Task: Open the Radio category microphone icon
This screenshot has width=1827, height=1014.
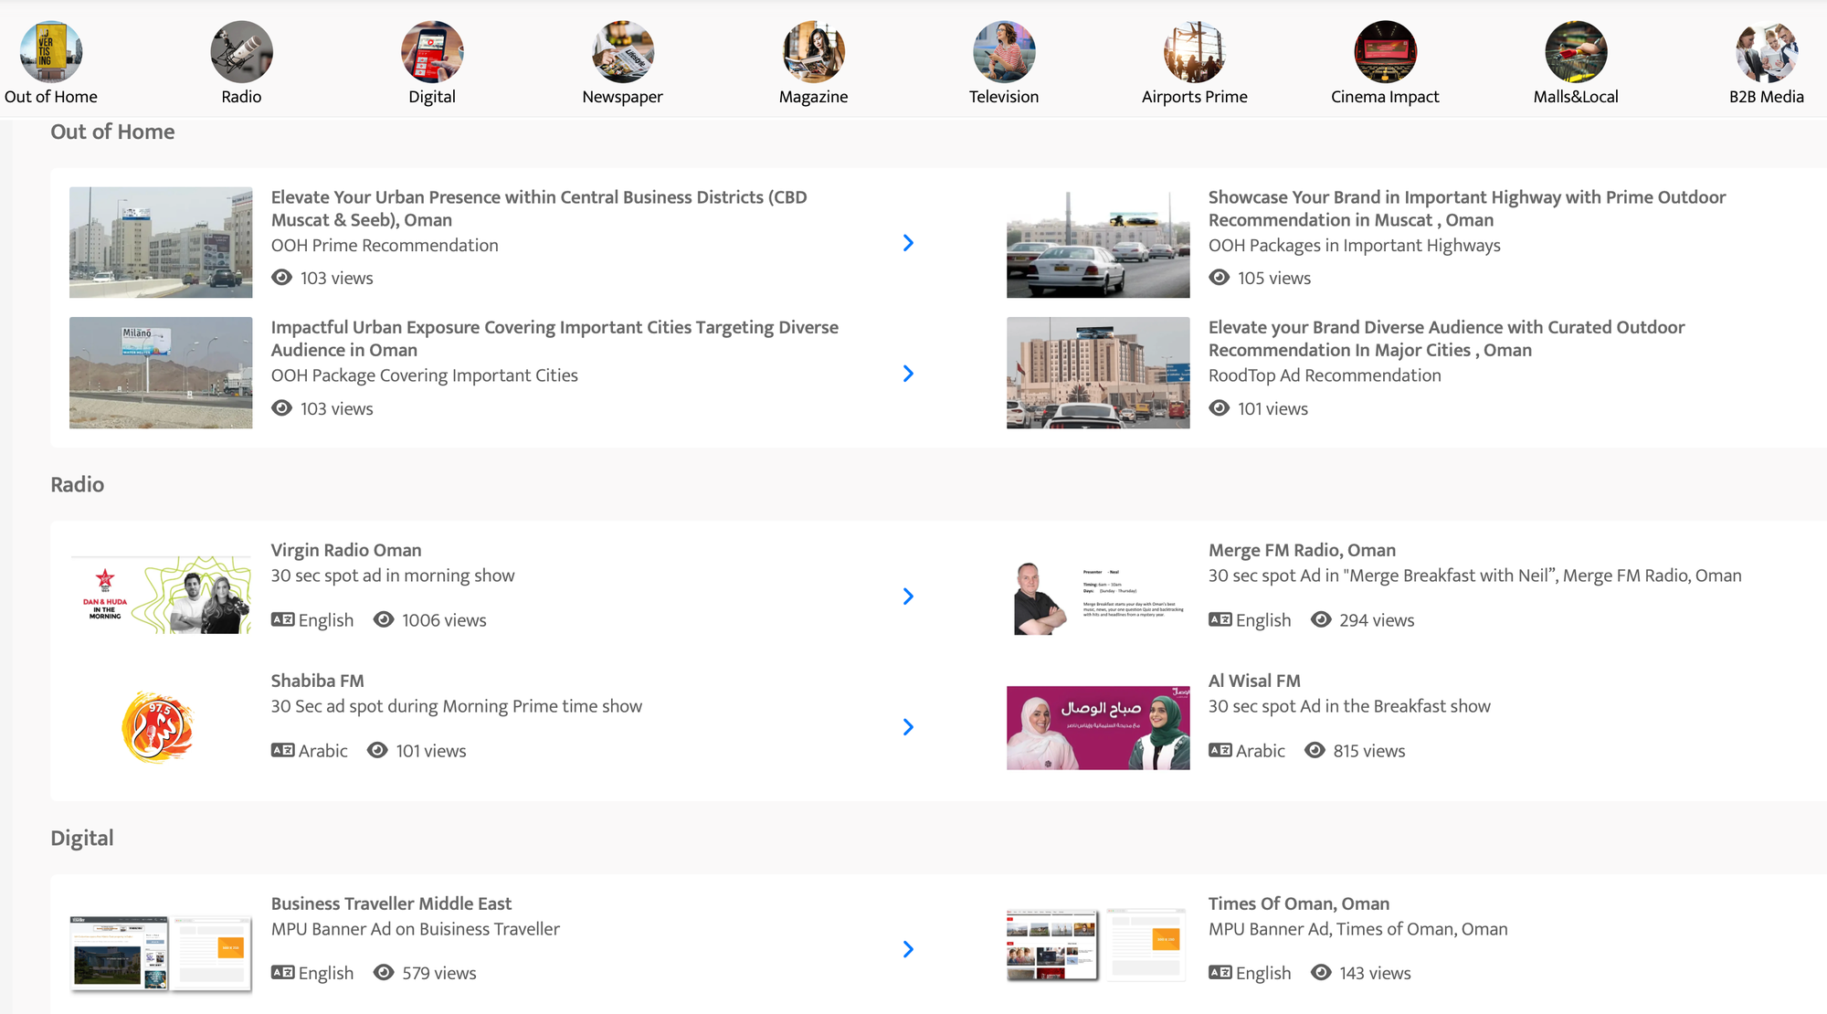Action: tap(241, 52)
